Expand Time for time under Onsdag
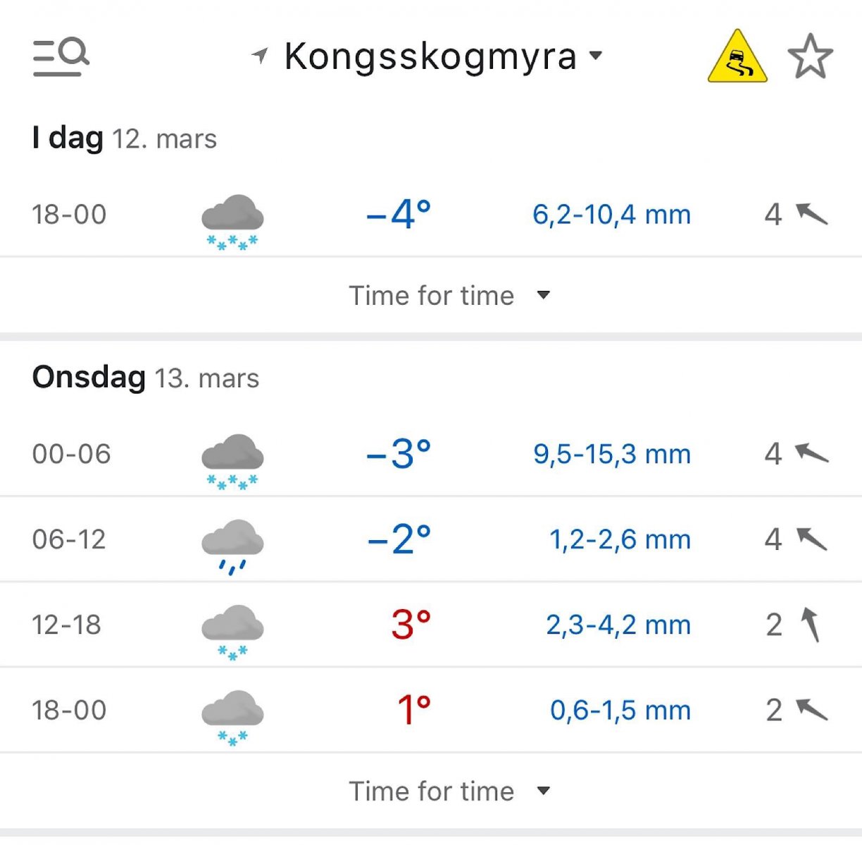The height and width of the screenshot is (845, 862). click(x=449, y=791)
